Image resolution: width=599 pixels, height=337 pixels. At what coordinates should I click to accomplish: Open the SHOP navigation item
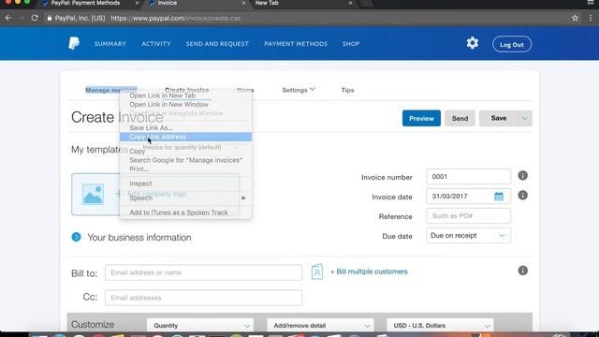coord(351,44)
